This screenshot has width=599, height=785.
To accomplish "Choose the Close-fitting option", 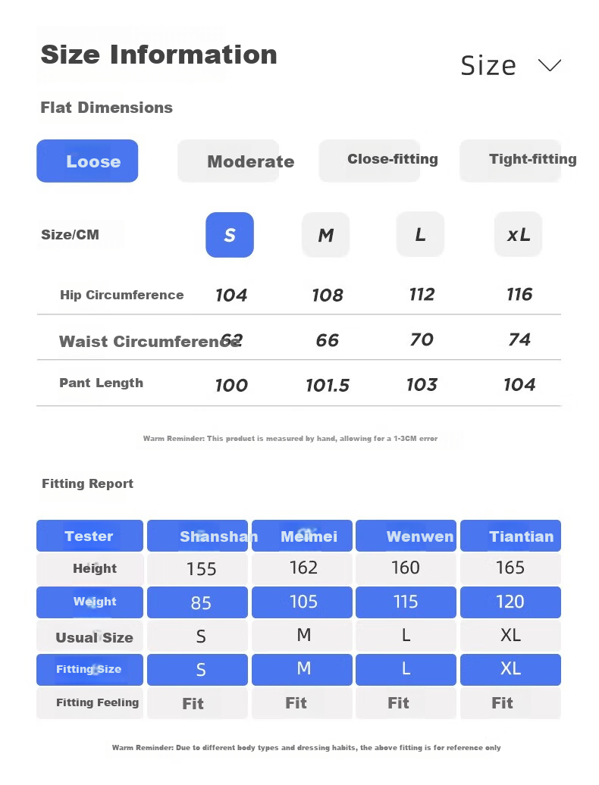I will [369, 161].
